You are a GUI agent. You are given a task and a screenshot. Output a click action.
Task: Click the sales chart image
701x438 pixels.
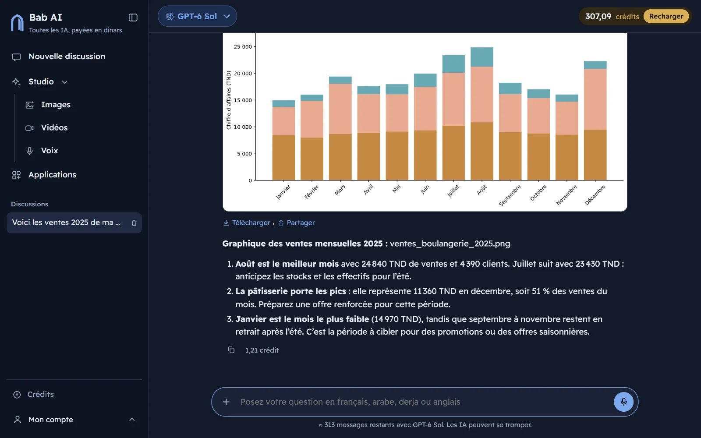coord(425,122)
